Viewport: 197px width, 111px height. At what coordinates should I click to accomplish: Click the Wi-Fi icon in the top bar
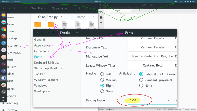(185, 2)
